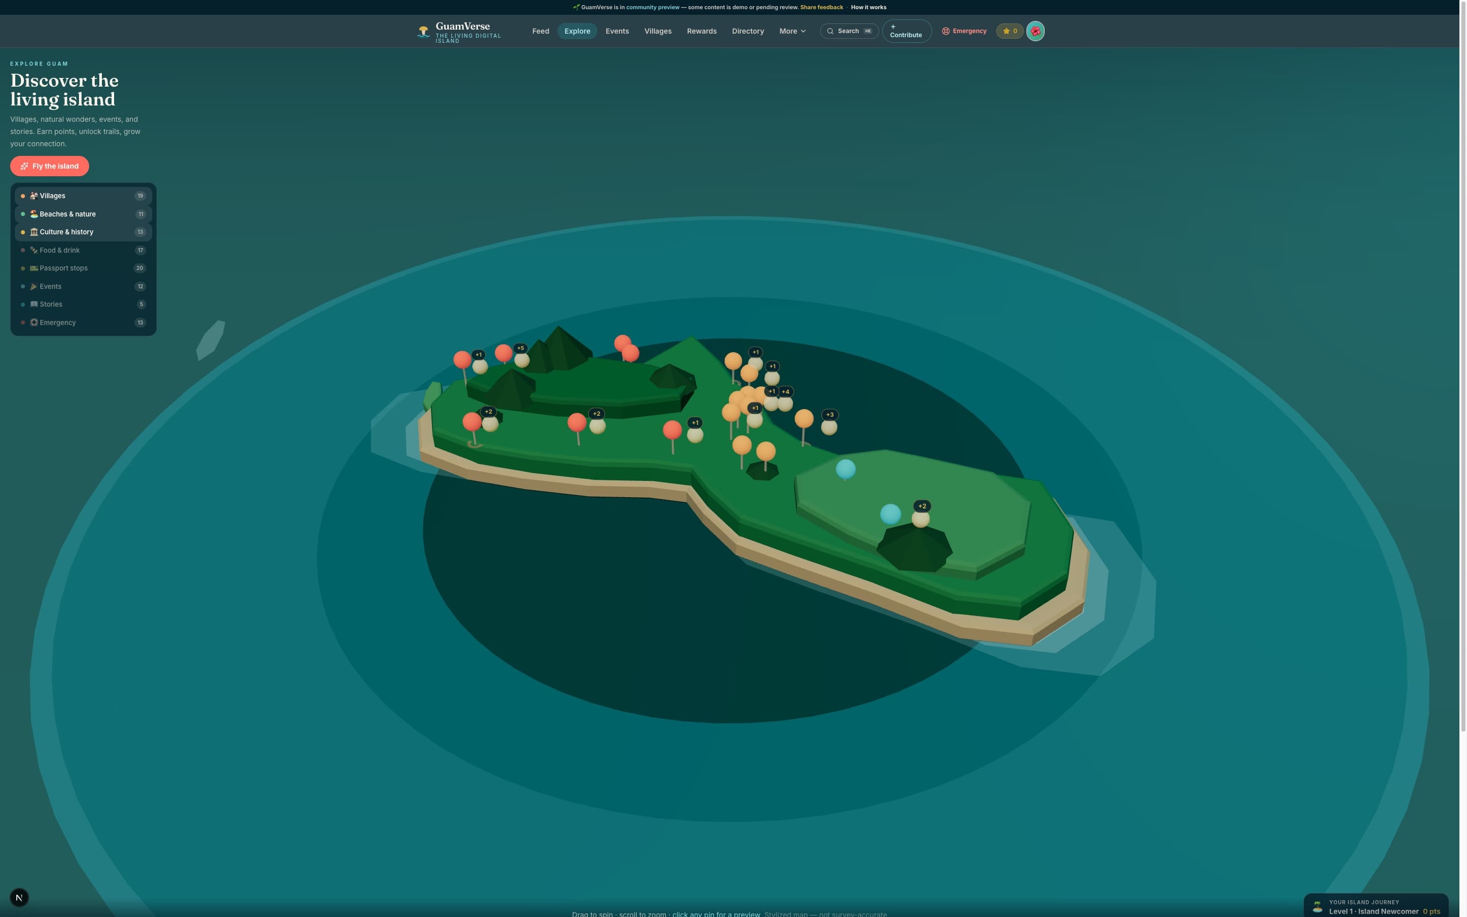Enable the Emergency map filter
The image size is (1467, 917).
click(83, 322)
